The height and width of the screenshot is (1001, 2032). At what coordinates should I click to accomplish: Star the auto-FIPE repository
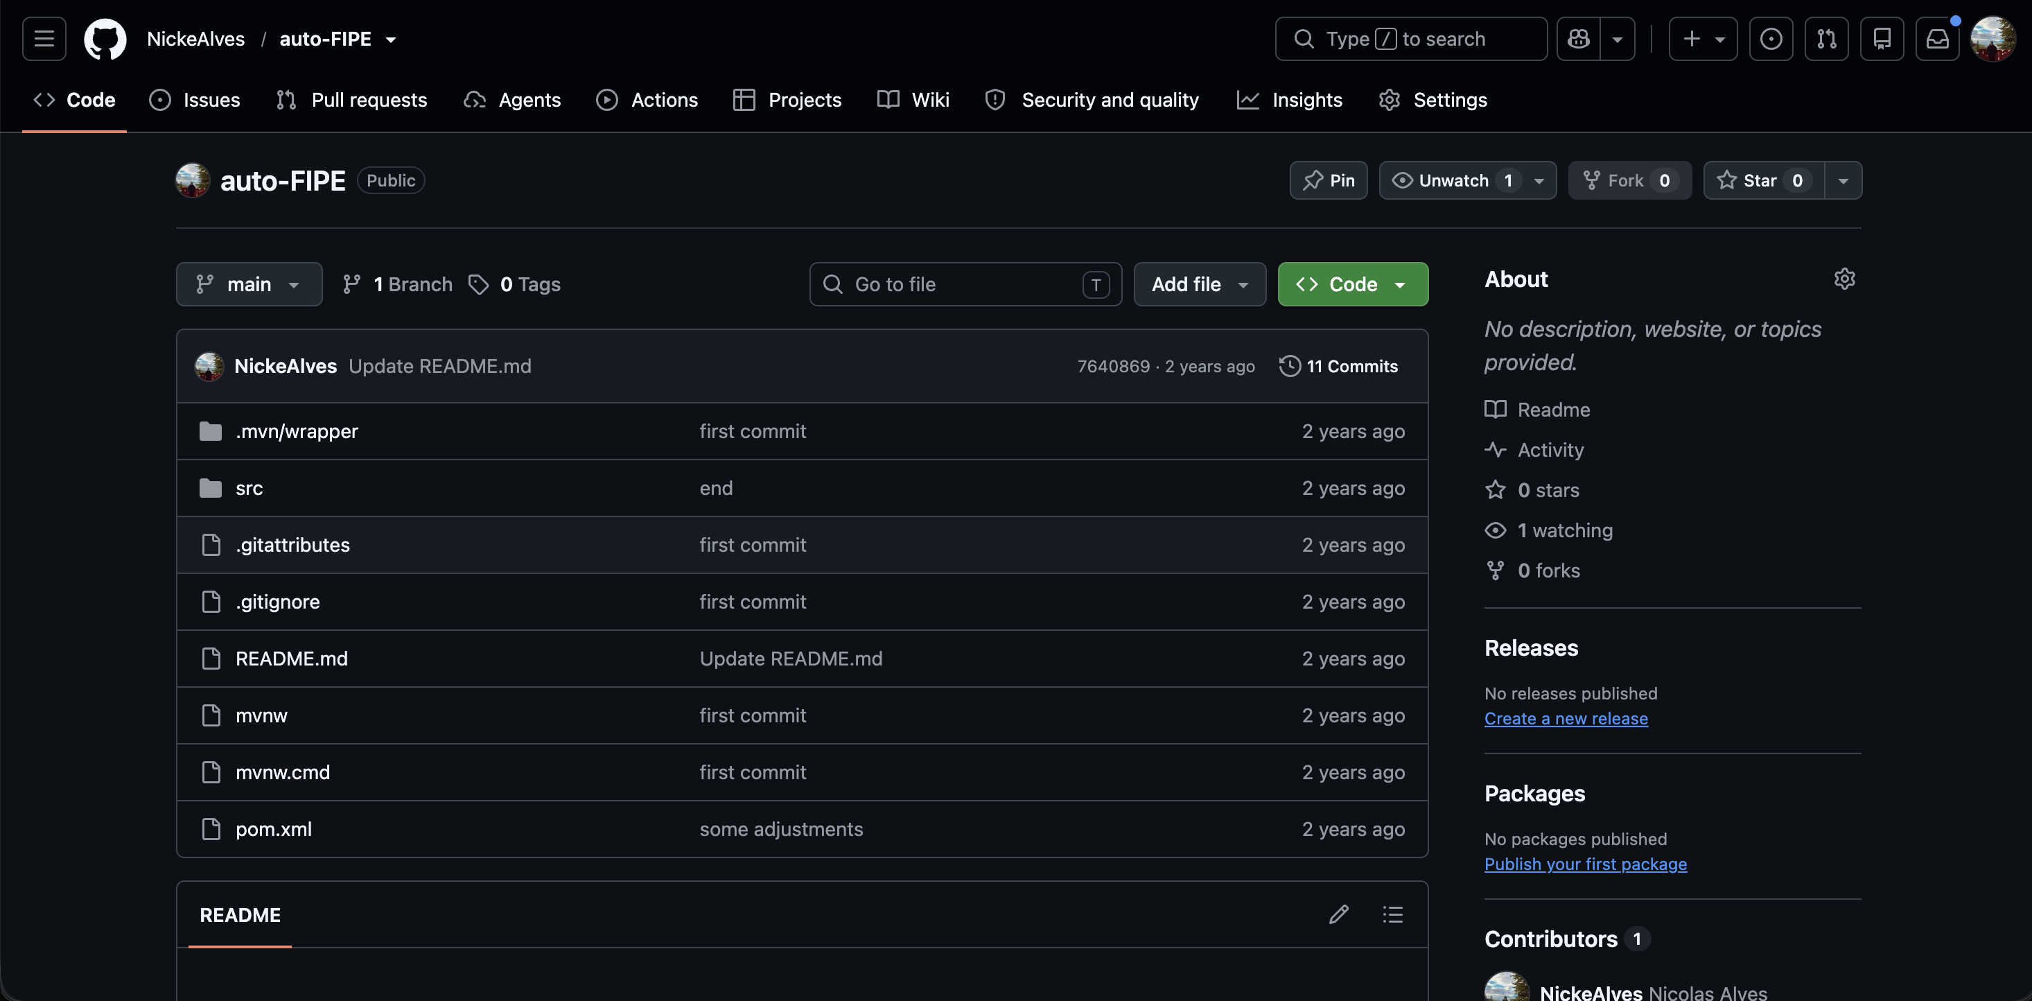coord(1763,181)
